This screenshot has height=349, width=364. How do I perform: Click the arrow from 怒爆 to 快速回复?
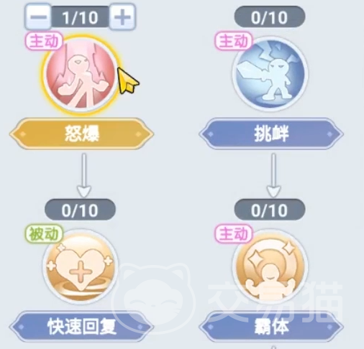click(84, 175)
